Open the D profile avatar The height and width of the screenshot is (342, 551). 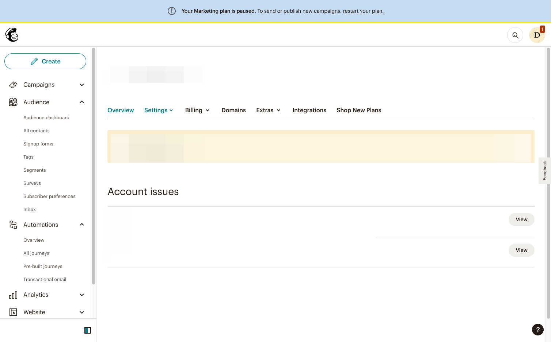pyautogui.click(x=537, y=35)
